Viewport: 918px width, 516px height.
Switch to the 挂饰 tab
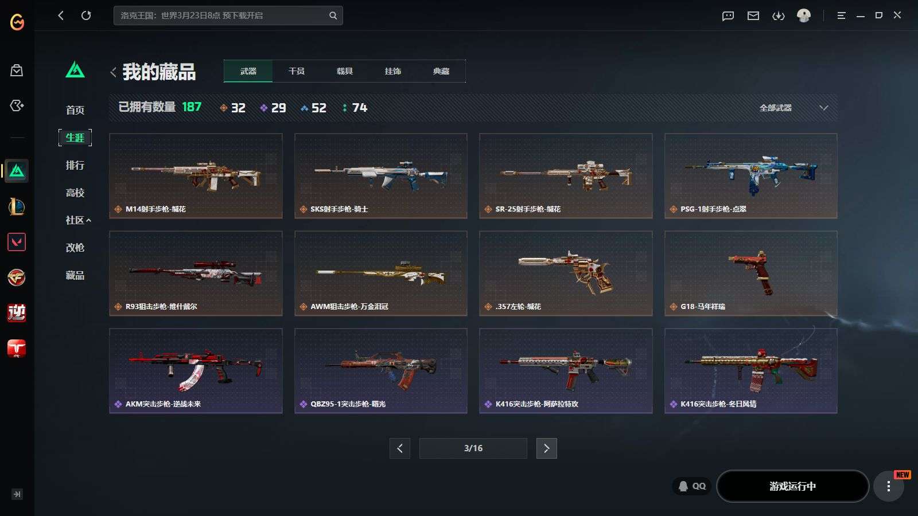pos(393,71)
